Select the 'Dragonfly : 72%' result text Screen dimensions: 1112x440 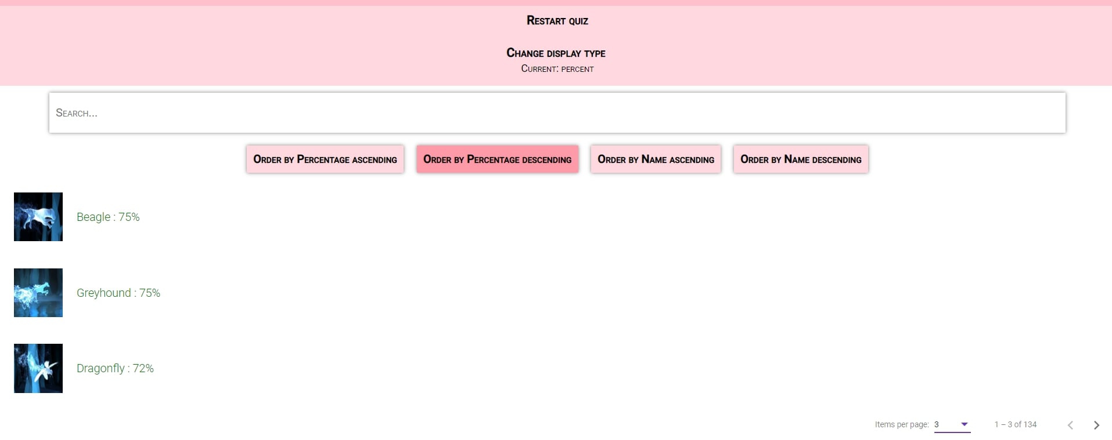tap(115, 368)
